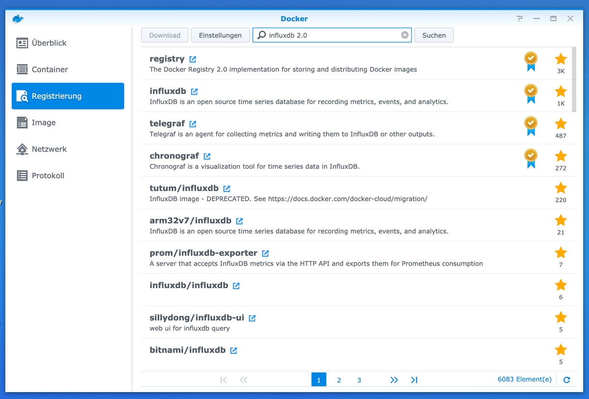Open external link icon next to registry

(193, 59)
